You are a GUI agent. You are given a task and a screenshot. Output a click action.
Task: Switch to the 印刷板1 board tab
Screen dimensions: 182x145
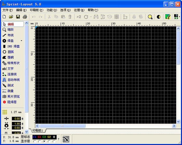pos(38,130)
